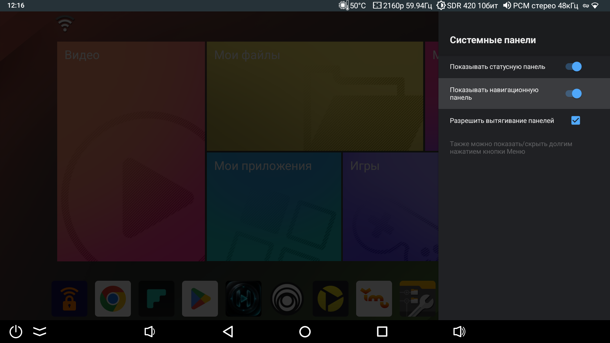
Task: Tap the volume up speaker icon
Action: click(x=459, y=332)
